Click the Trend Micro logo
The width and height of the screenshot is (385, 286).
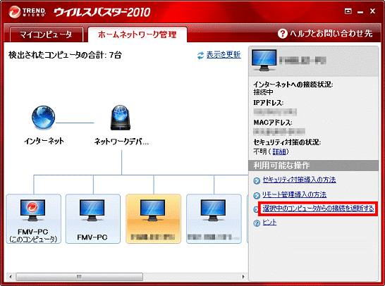tap(27, 12)
